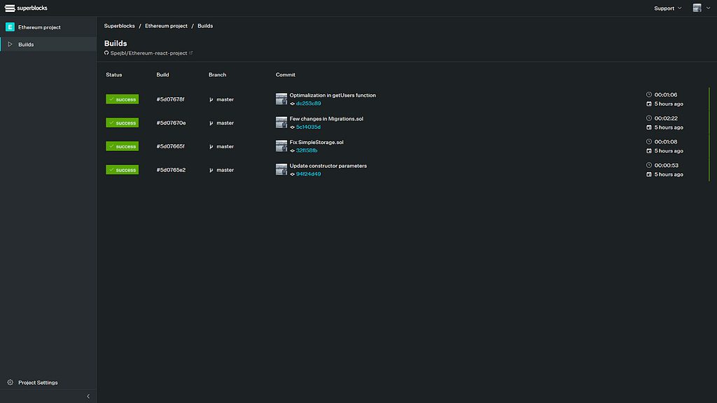Click the Builds breadcrumb

(205, 26)
